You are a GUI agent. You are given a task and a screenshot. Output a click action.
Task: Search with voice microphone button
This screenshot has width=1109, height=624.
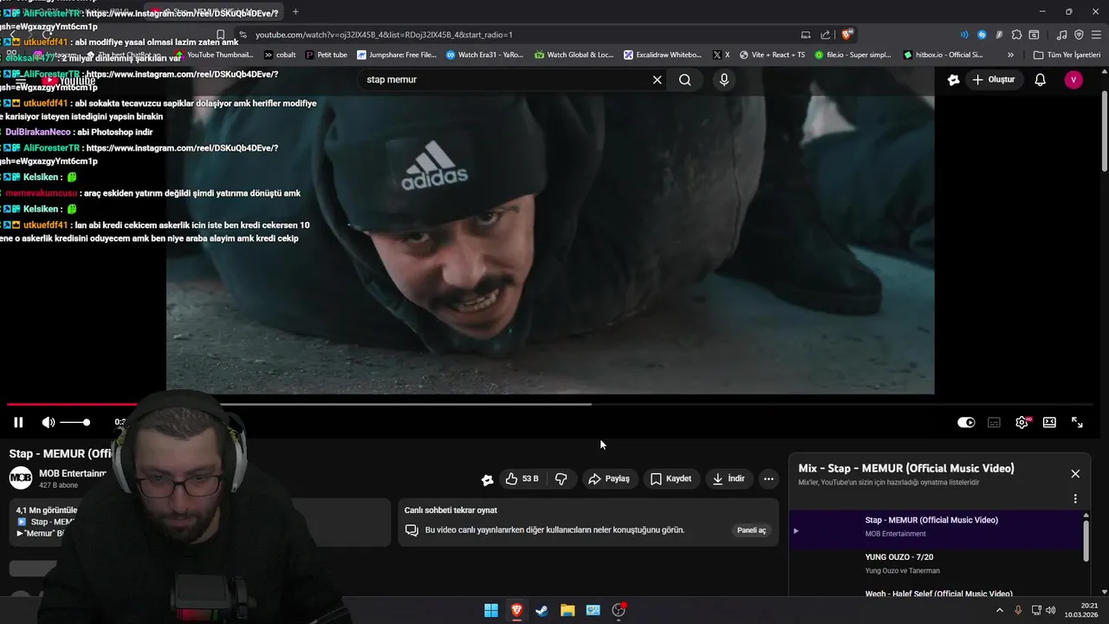click(724, 80)
